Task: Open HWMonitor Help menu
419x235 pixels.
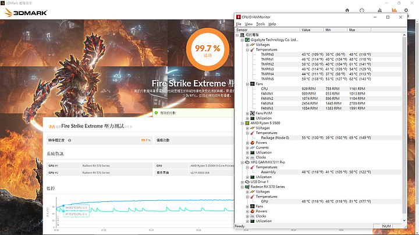Action: pyautogui.click(x=272, y=24)
